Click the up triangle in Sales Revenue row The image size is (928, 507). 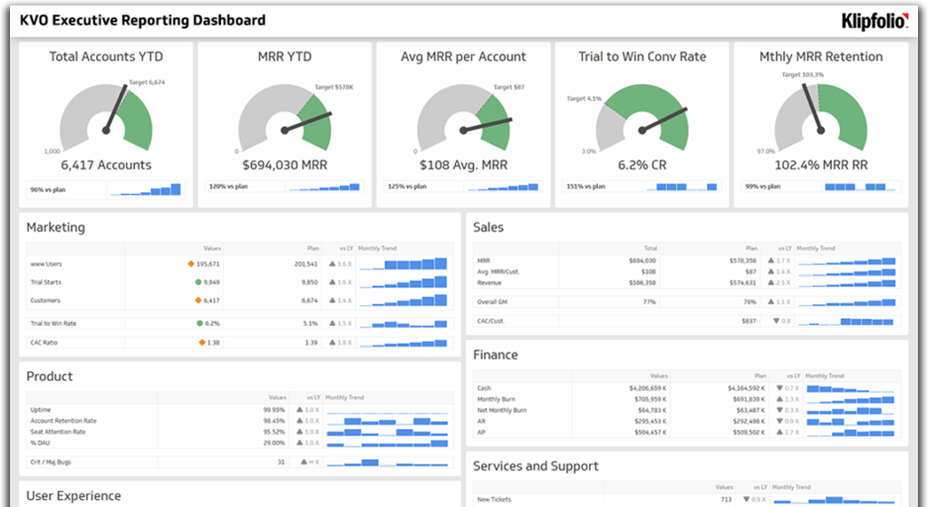click(x=771, y=282)
